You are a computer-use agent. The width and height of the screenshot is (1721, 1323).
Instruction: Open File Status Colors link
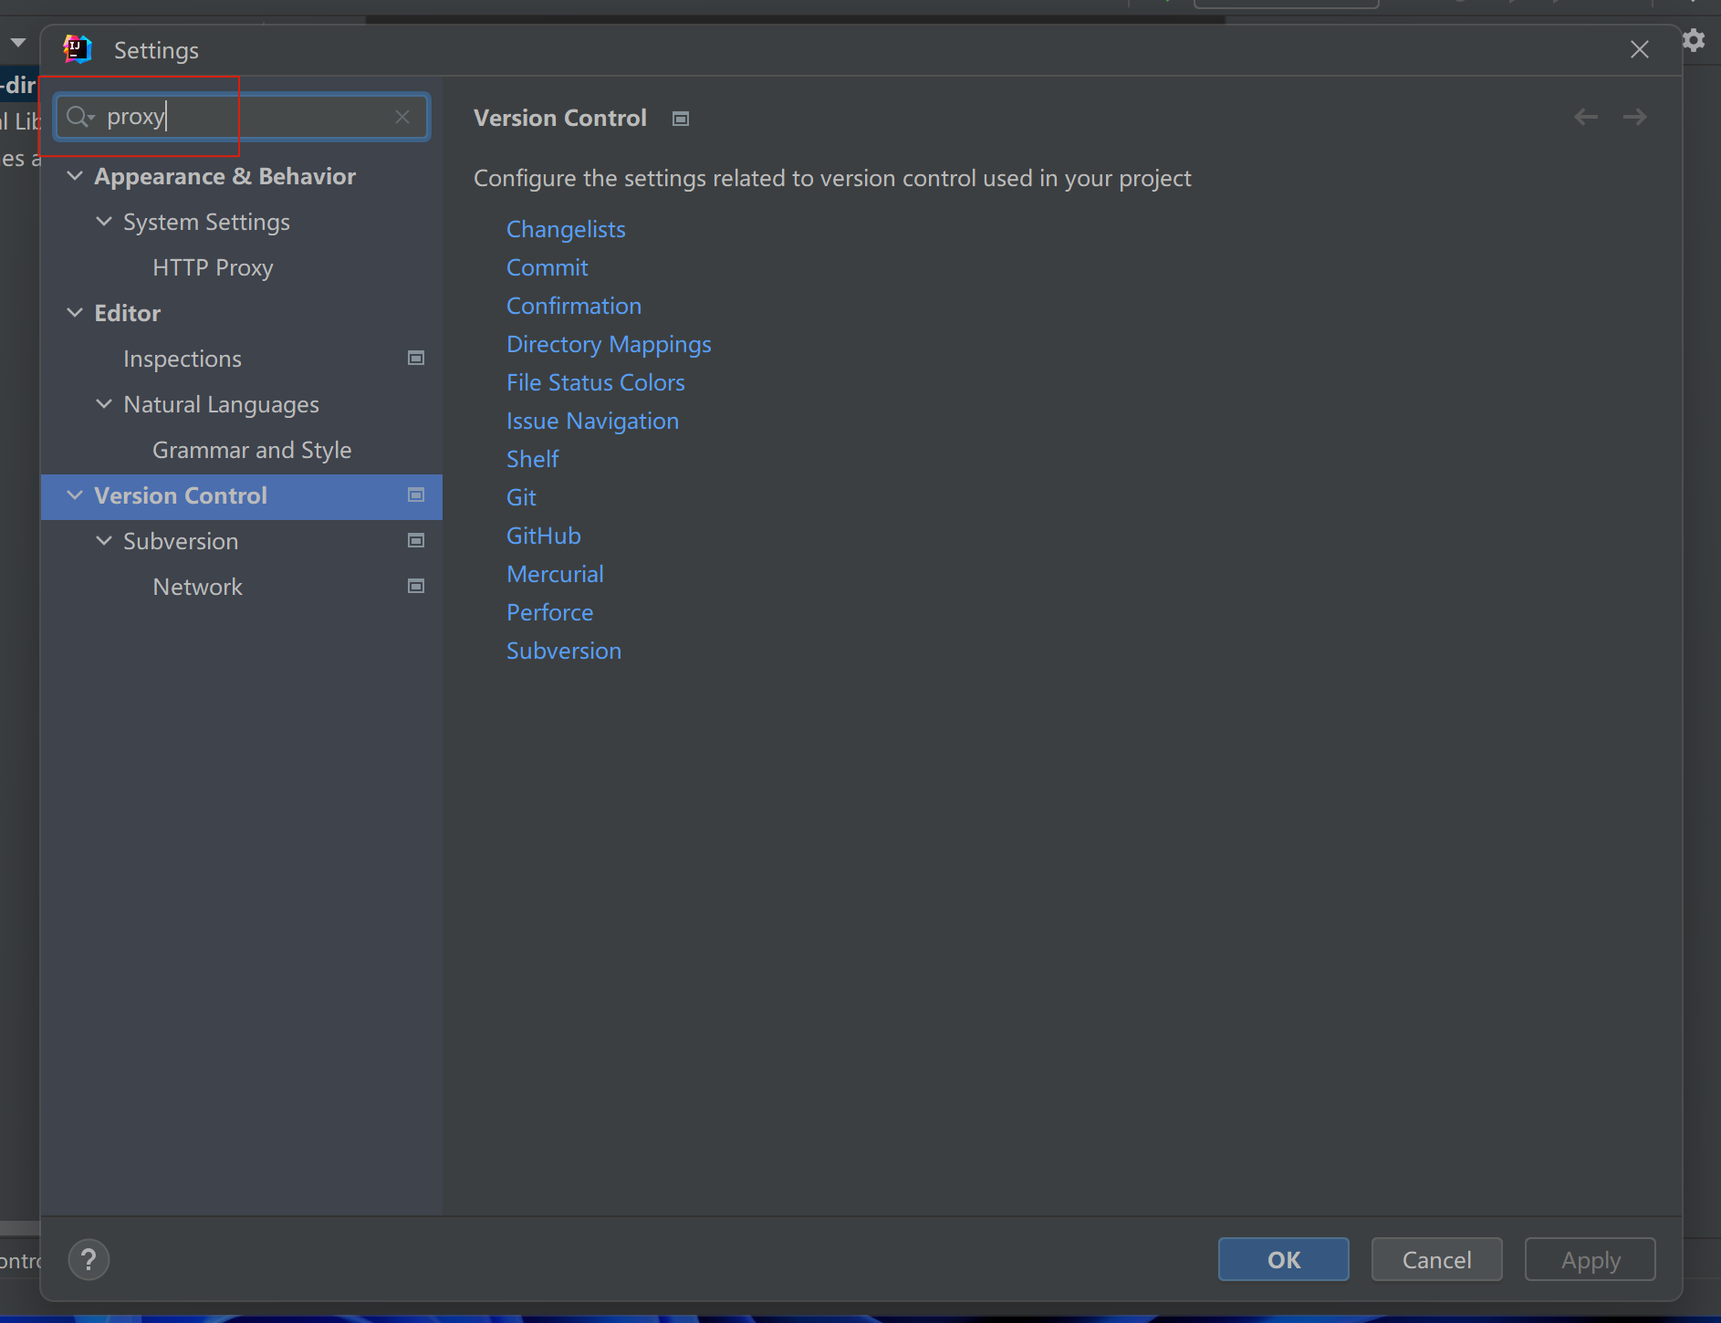click(x=595, y=382)
